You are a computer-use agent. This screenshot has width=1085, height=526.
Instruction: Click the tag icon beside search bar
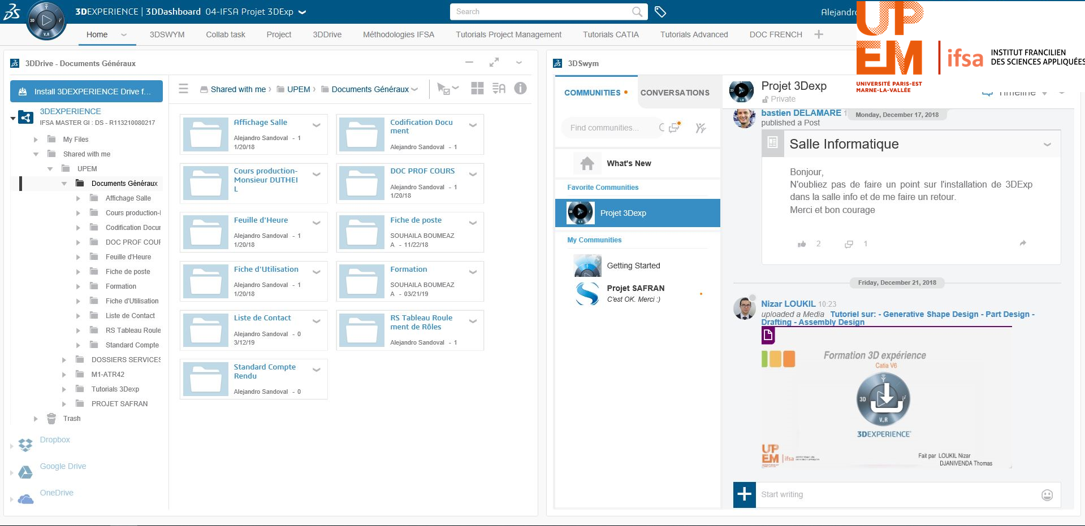point(660,12)
